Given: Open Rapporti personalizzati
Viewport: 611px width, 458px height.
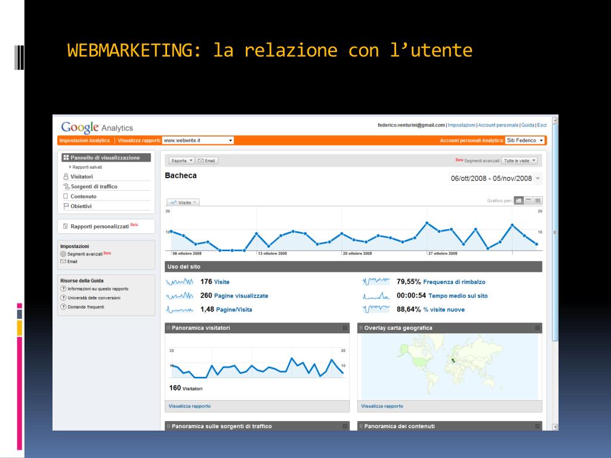Looking at the screenshot, I should 100,226.
